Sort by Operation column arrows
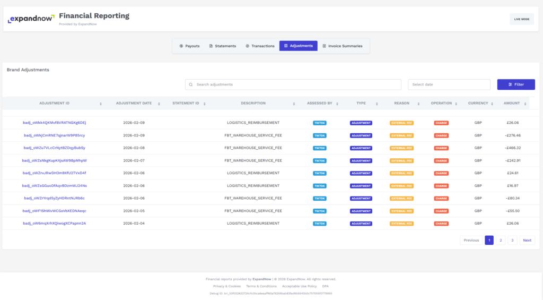The image size is (543, 300). tap(456, 104)
